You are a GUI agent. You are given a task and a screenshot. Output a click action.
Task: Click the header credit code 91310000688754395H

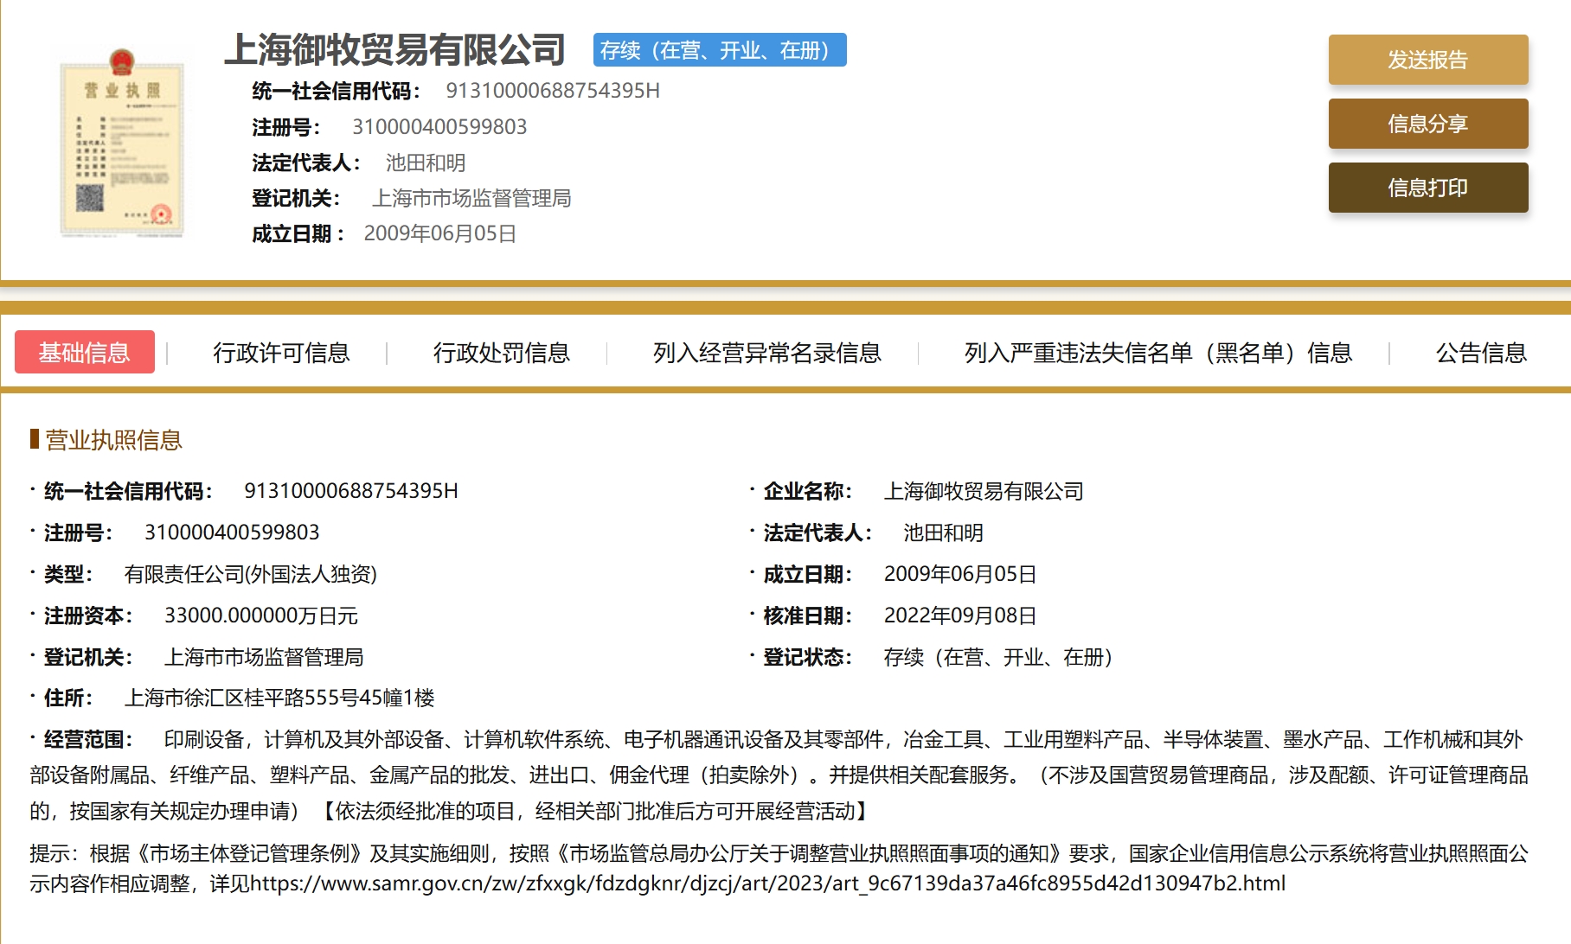point(553,91)
